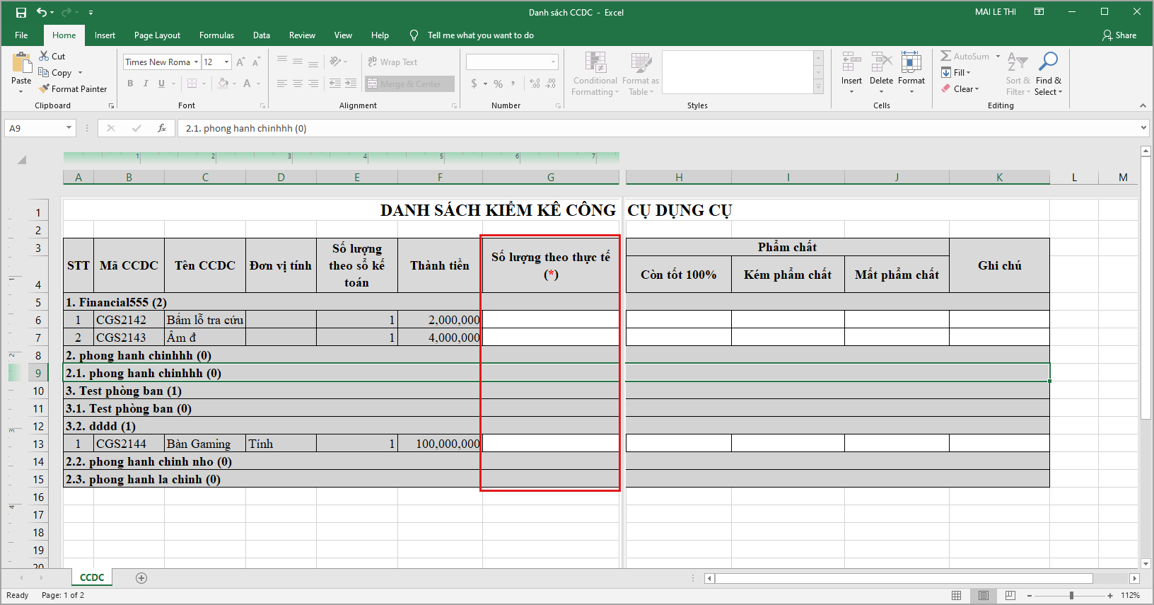1154x605 pixels.
Task: Open the Find & Select magnifier
Action: point(1048,62)
